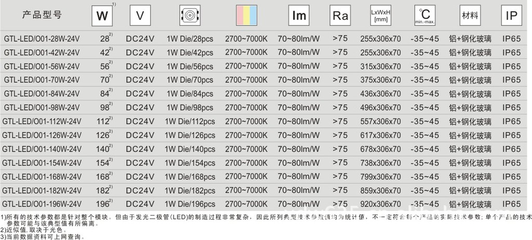Viewport: 532px width, 240px height.
Task: Select the LED chip header icon
Action: [189, 16]
